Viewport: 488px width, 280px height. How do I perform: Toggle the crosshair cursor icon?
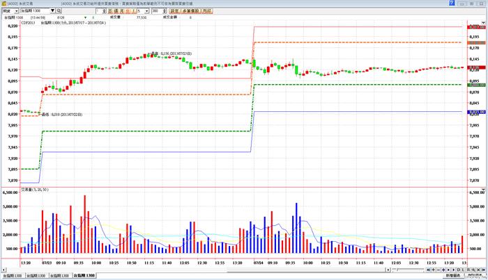[x=443, y=270]
